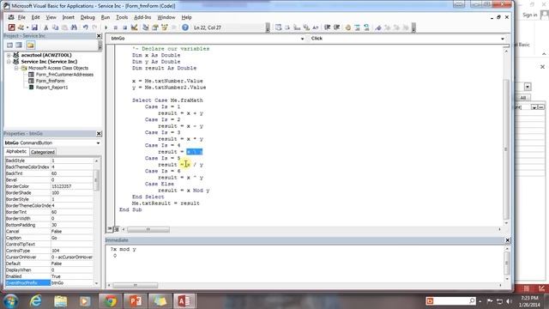Close the Immediate window pane

click(507, 240)
